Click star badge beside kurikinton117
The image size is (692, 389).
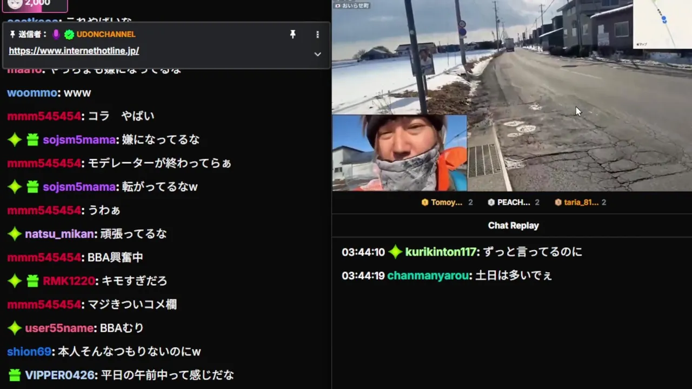coord(395,252)
